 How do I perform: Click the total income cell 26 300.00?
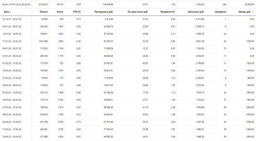coord(249,5)
